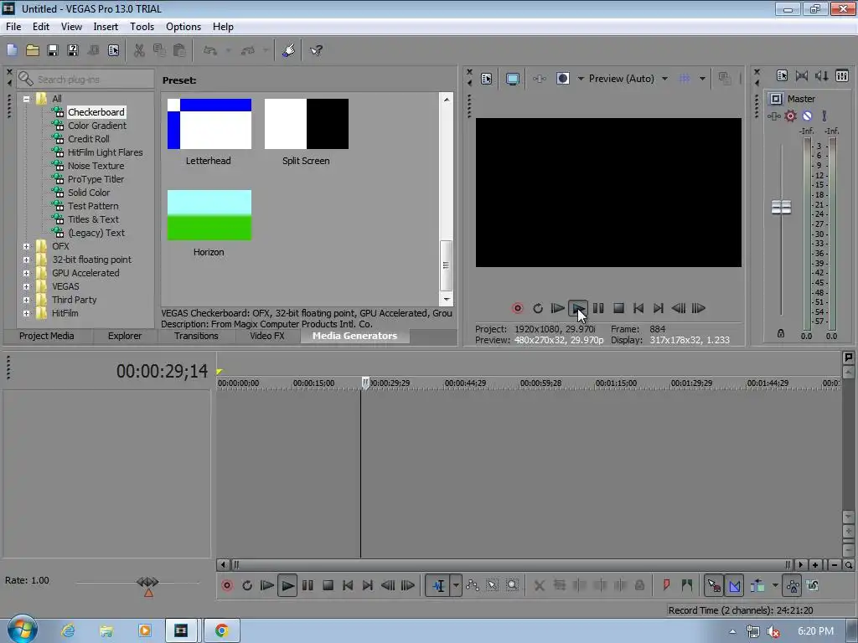Select the Letterhead preset thumbnail
Viewport: 858px width, 643px height.
click(x=209, y=124)
